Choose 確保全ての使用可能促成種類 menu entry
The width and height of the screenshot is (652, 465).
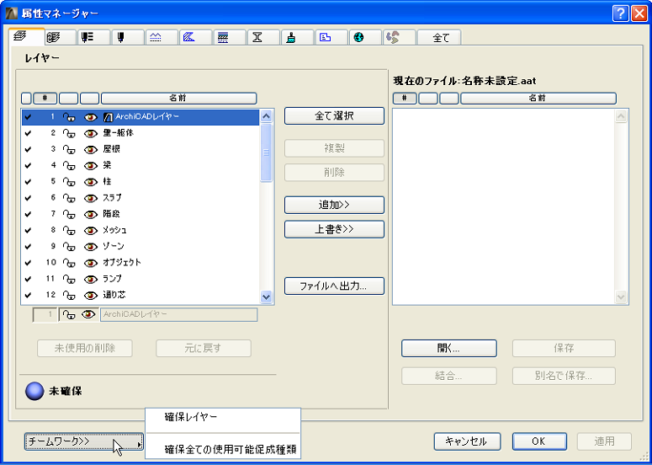[x=231, y=450]
